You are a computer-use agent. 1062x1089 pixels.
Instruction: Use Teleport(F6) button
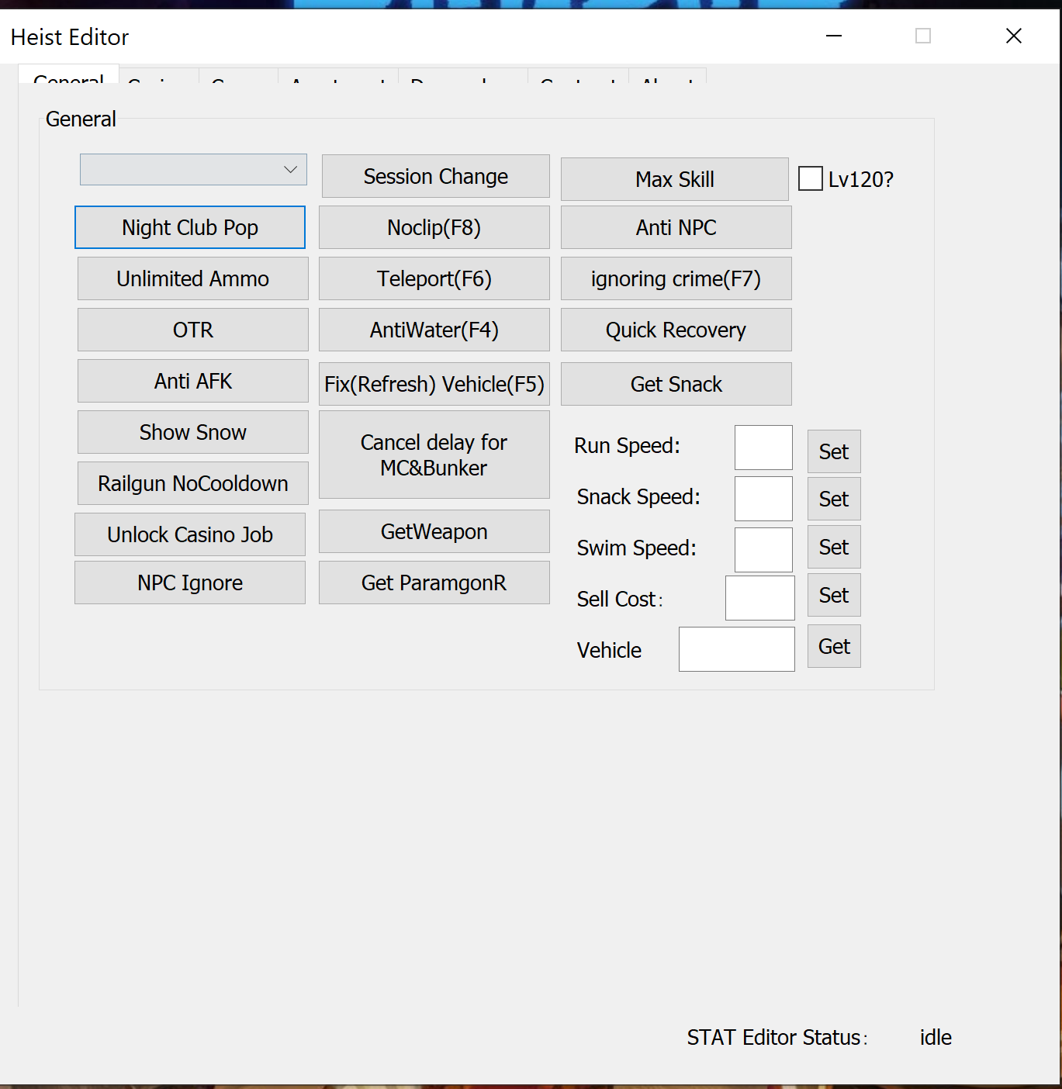(x=434, y=278)
